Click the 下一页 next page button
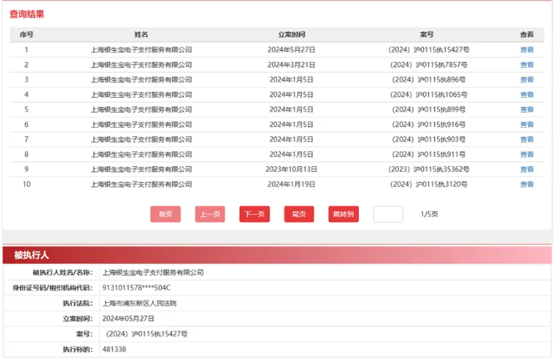Image resolution: width=560 pixels, height=359 pixels. pyautogui.click(x=255, y=214)
